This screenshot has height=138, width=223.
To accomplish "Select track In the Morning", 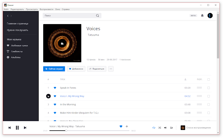I will pos(68,104).
